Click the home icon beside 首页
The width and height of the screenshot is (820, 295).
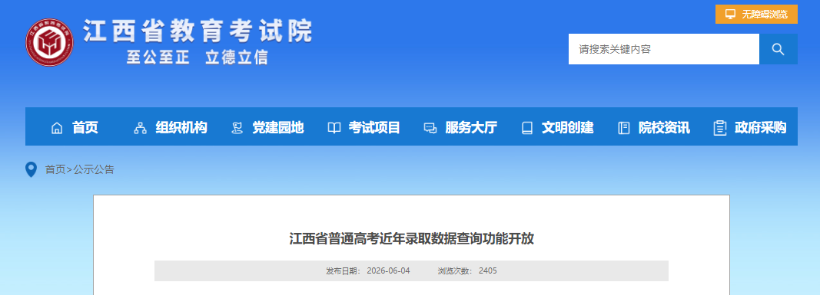coord(57,128)
